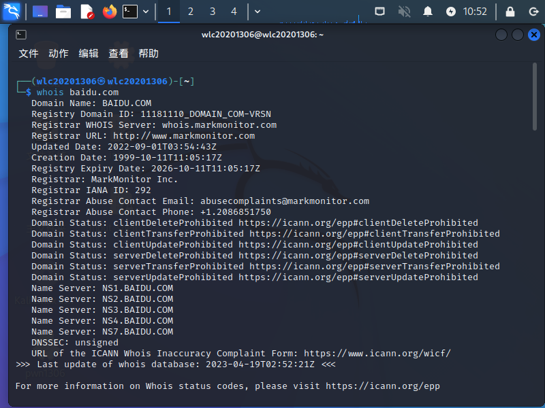
Task: Click the terminal vertical scrollbar thumb
Action: tap(535, 97)
